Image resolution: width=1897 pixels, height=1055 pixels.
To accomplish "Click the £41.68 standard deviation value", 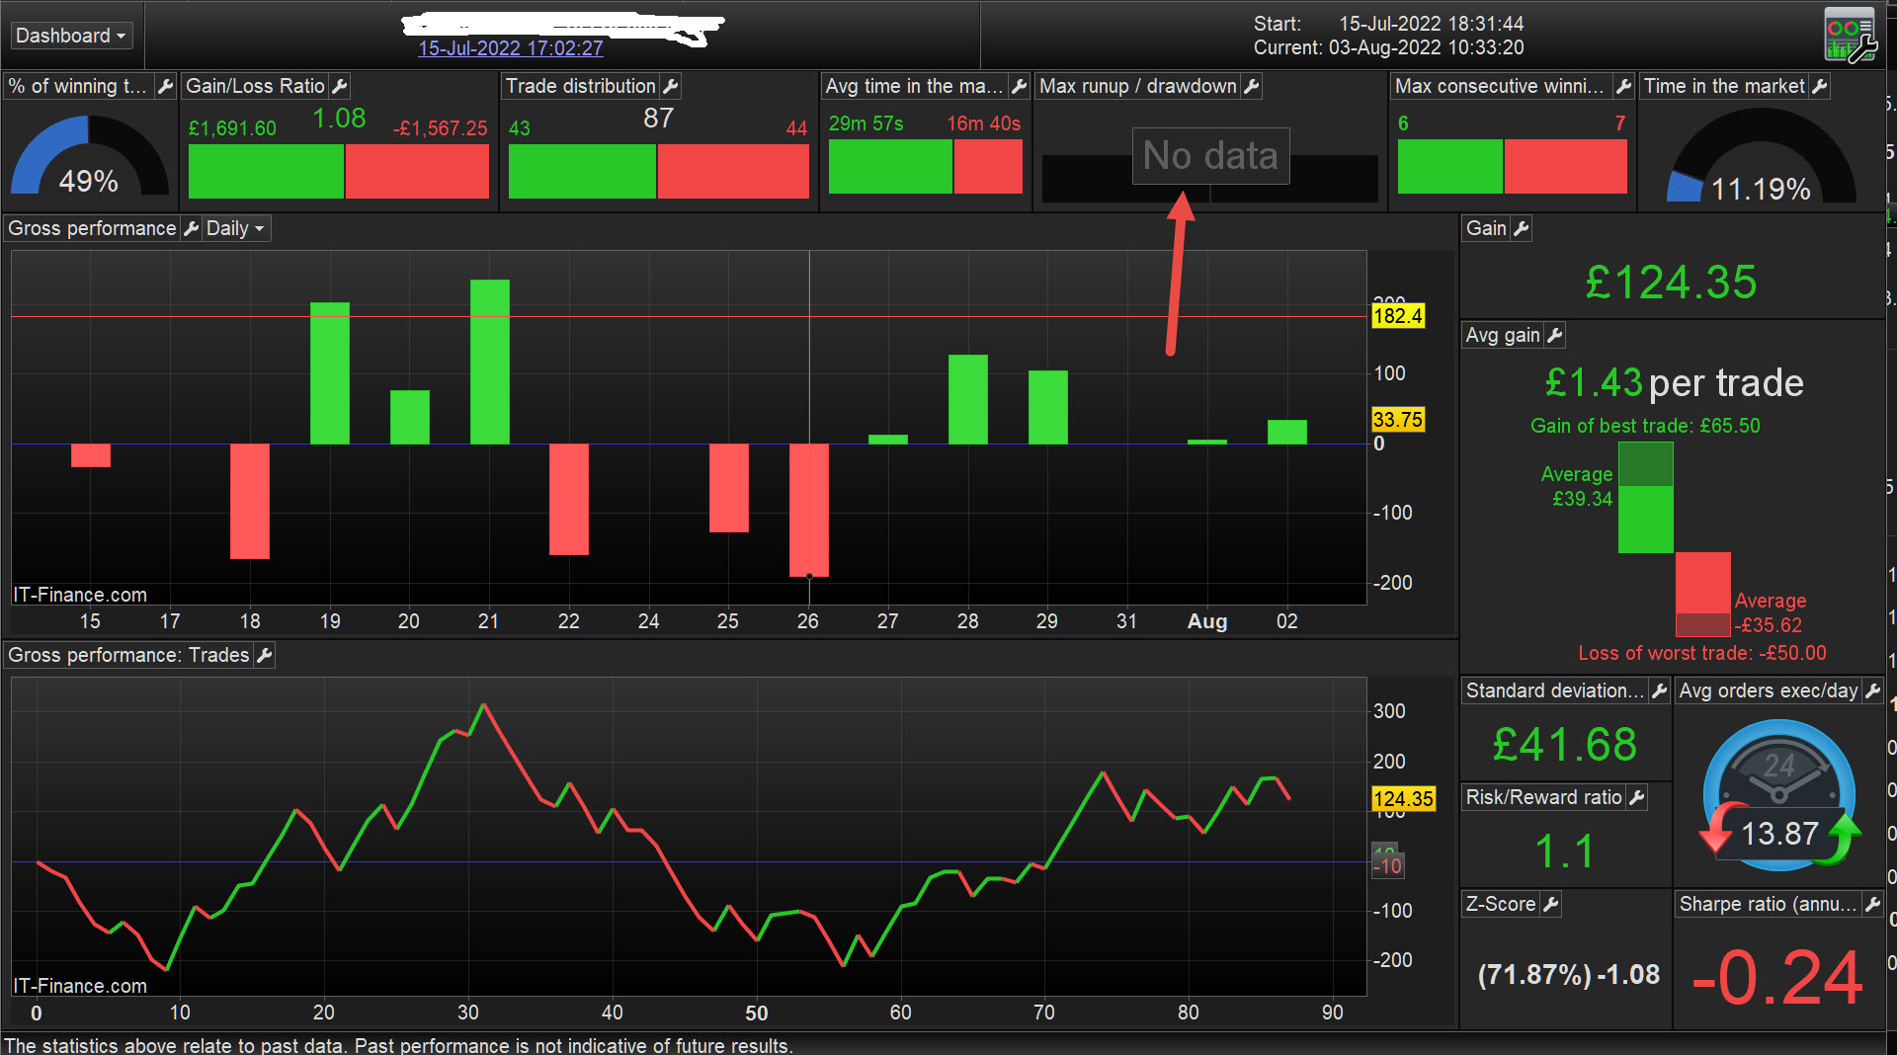I will [1565, 744].
